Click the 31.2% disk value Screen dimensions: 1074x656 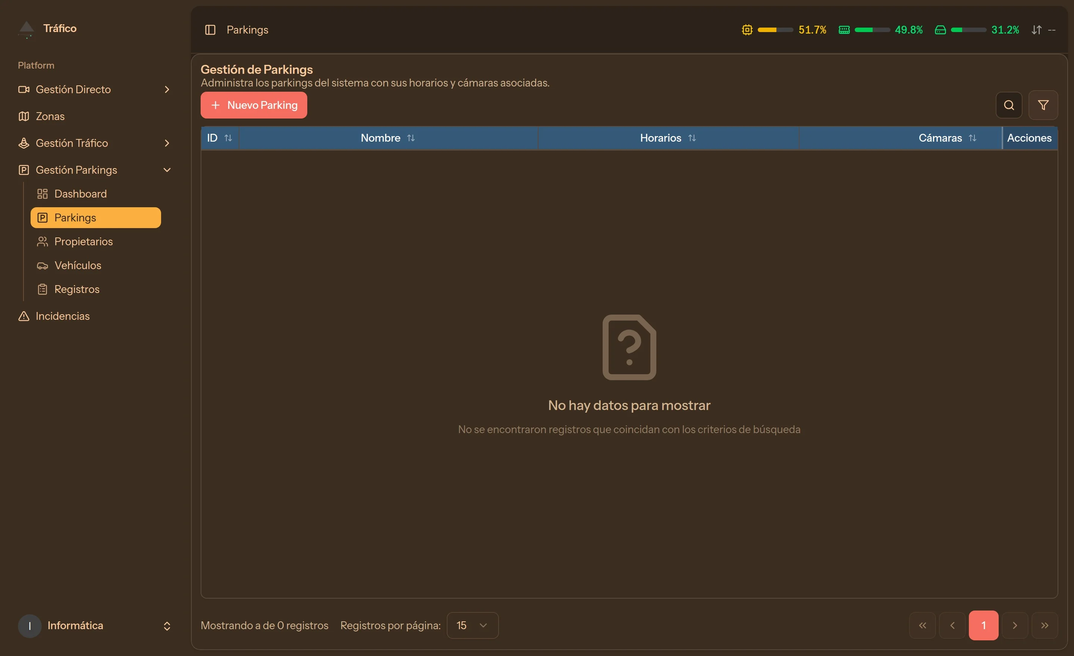click(x=1005, y=29)
